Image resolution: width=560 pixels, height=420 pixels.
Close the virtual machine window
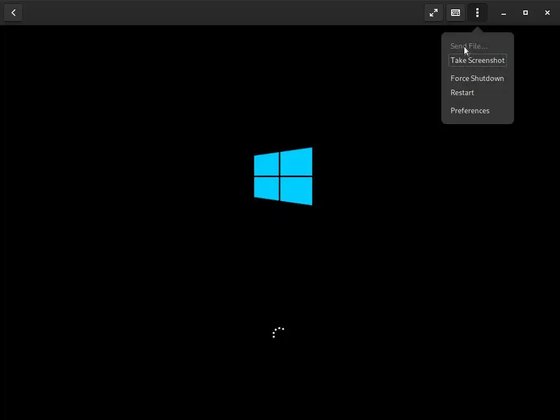click(547, 13)
